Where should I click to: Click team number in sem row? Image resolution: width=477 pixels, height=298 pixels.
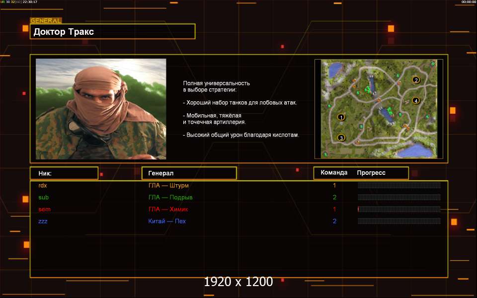pos(334,209)
